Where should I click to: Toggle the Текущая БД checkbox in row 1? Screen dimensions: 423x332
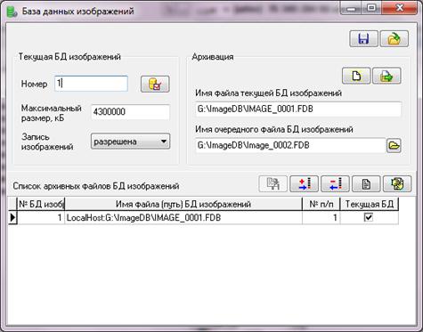(369, 217)
